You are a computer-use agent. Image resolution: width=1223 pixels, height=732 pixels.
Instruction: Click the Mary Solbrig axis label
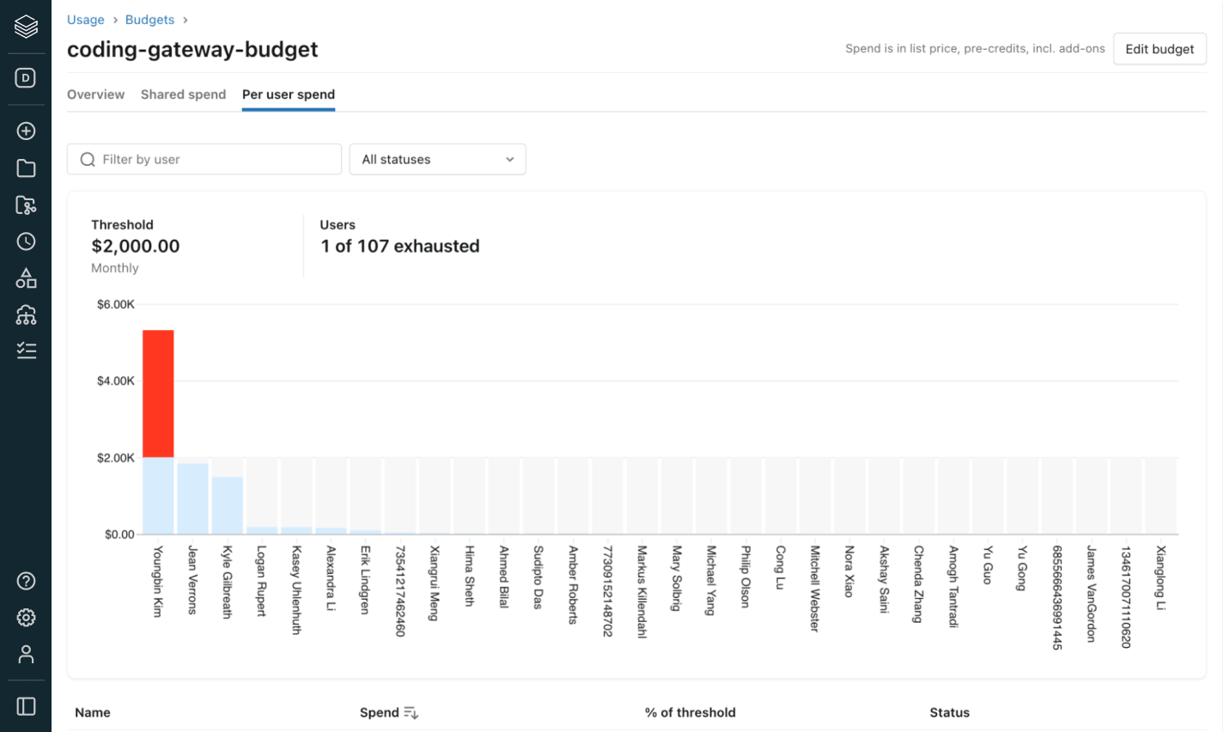tap(677, 578)
